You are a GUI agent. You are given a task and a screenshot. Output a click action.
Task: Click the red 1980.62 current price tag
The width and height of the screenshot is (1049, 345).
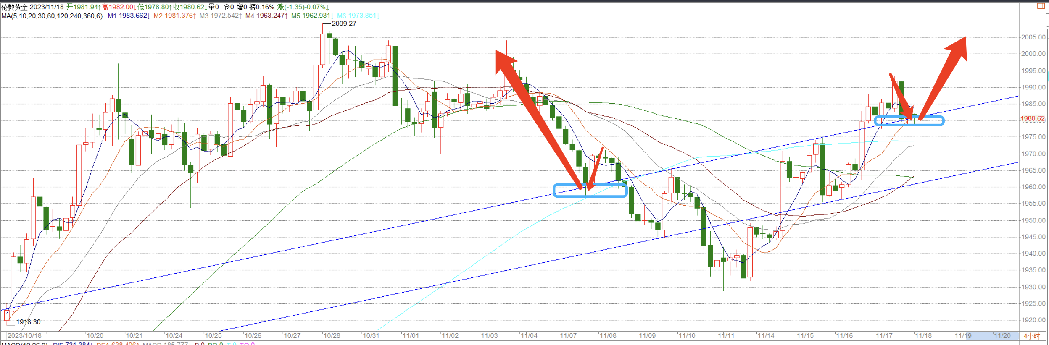(1032, 118)
